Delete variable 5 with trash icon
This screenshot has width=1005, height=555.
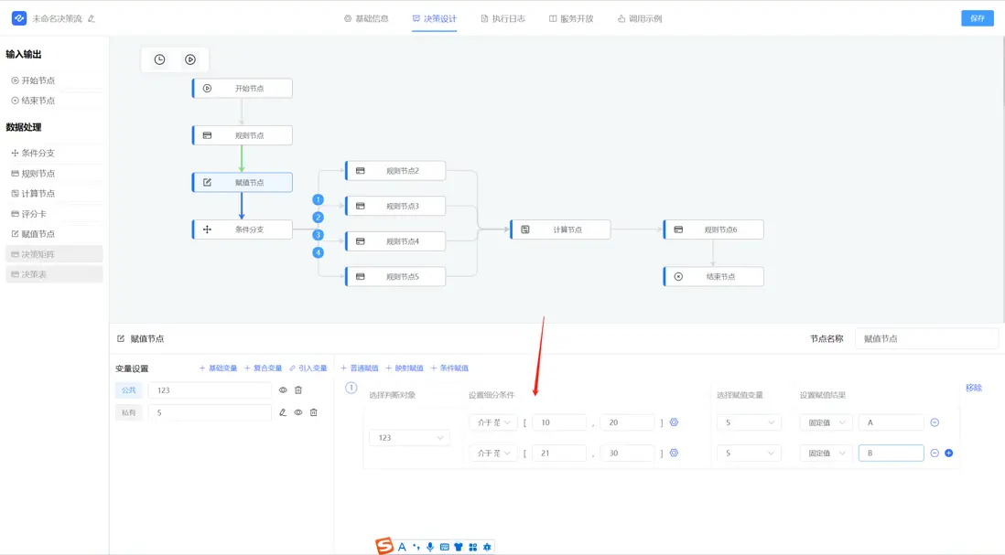(x=313, y=412)
